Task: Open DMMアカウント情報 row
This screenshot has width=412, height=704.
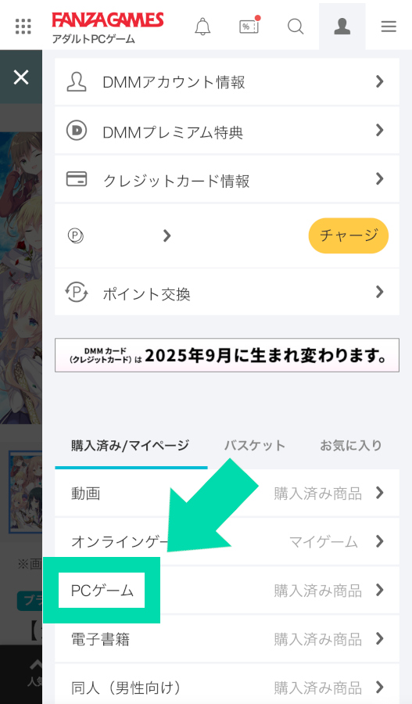Action: tap(227, 81)
